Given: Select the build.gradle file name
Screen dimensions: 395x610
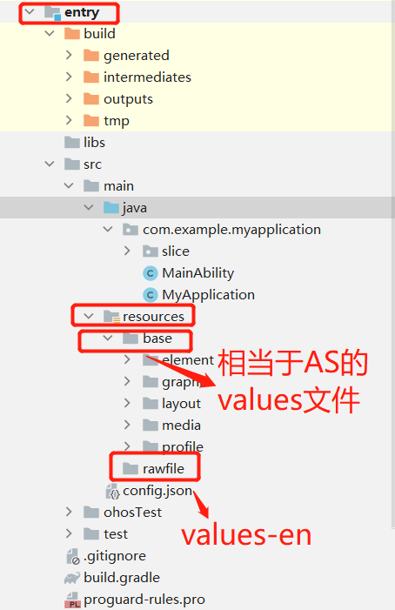Looking at the screenshot, I should tap(122, 578).
